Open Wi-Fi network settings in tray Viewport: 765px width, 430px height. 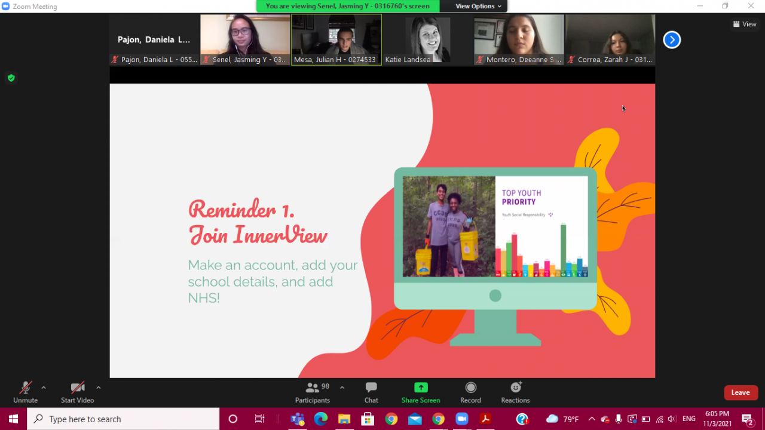tap(660, 419)
